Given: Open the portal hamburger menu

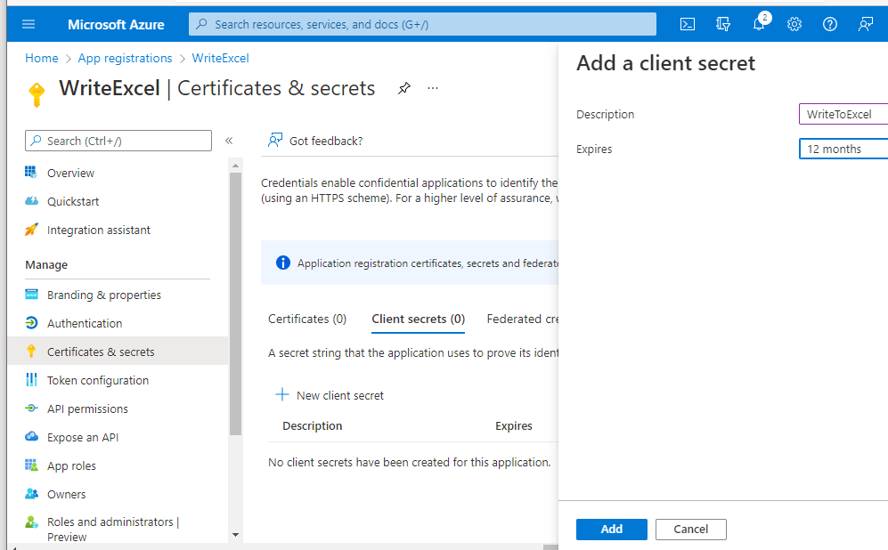Looking at the screenshot, I should [x=29, y=24].
